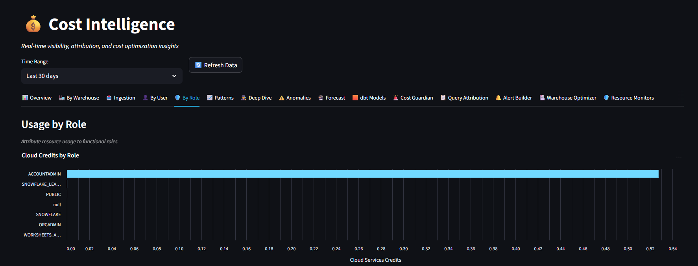Open the chart options ellipsis menu
This screenshot has height=266, width=698.
pyautogui.click(x=678, y=157)
